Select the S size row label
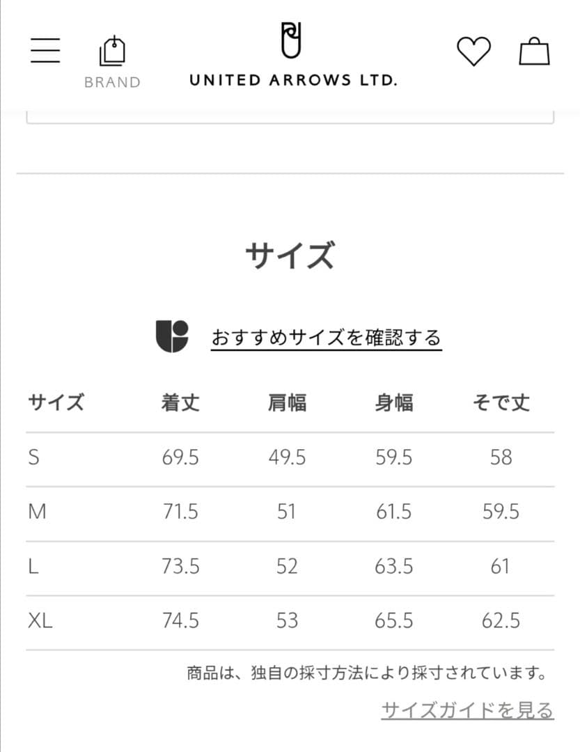Screen dimensions: 580x752 (34, 457)
